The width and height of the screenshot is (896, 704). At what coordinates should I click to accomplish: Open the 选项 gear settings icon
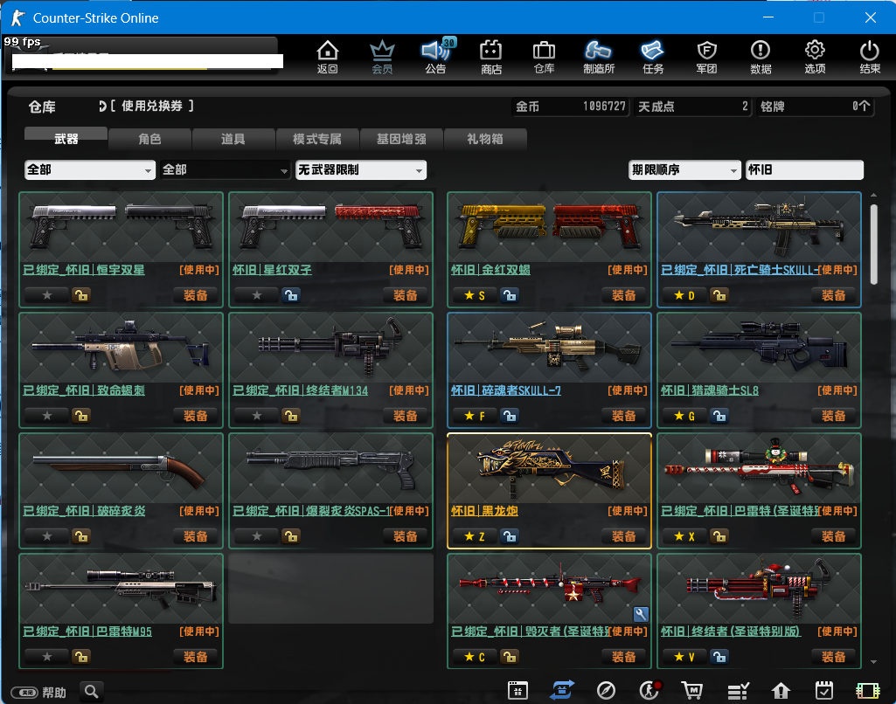click(x=815, y=57)
